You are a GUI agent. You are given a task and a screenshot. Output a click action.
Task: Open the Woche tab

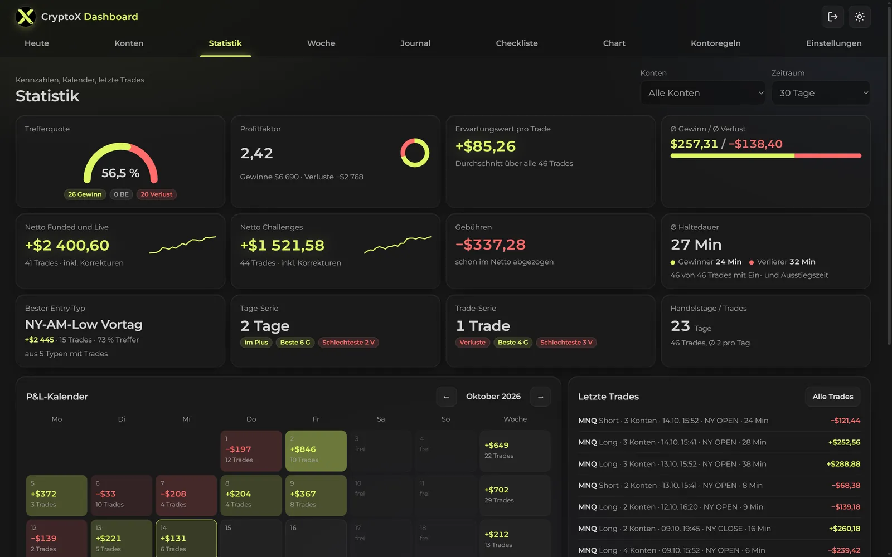pos(321,43)
